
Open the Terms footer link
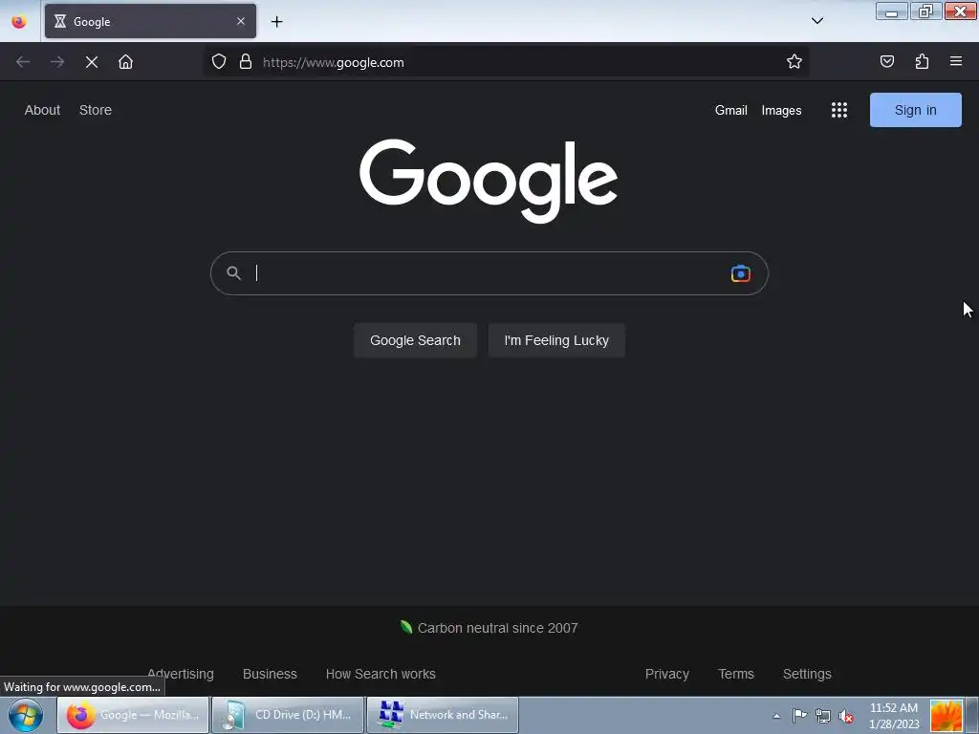(x=736, y=674)
